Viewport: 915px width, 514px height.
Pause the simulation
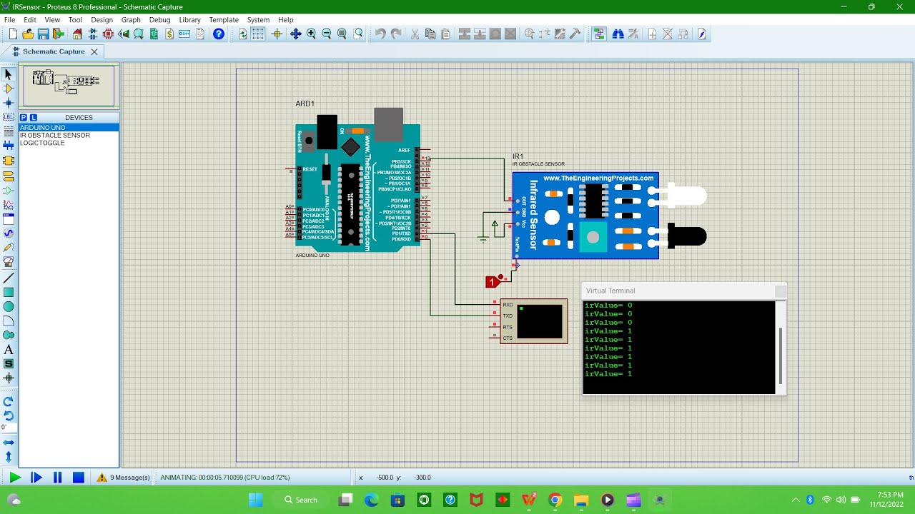(58, 478)
